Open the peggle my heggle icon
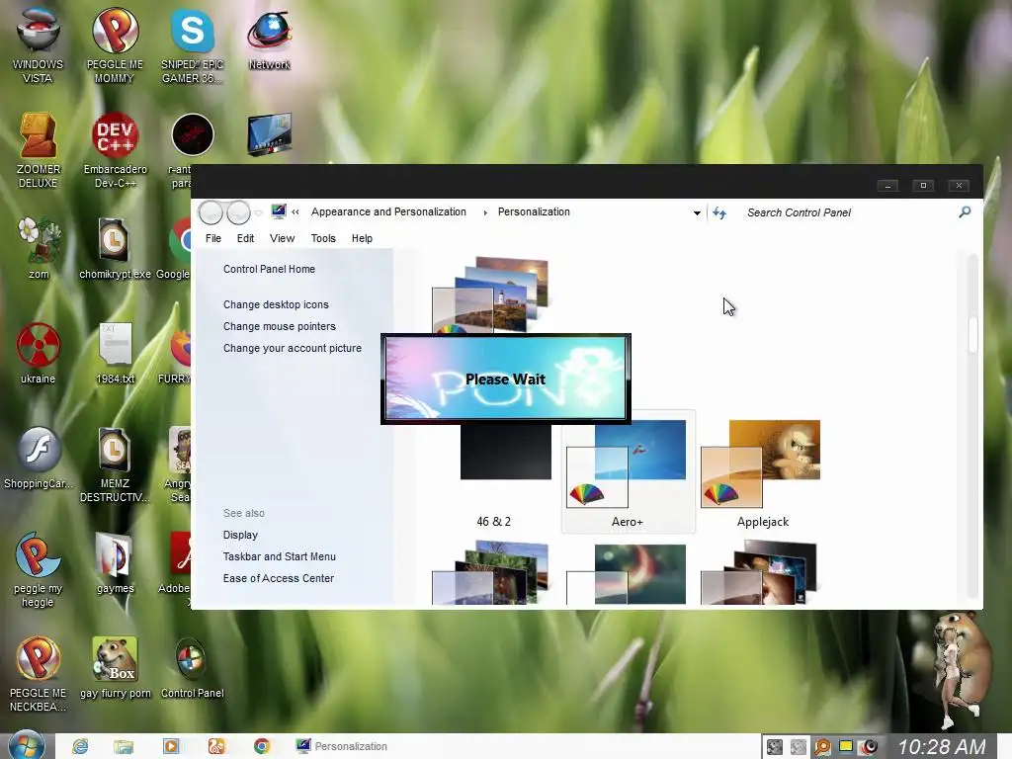Screen dimensions: 1012x759 click(x=39, y=569)
